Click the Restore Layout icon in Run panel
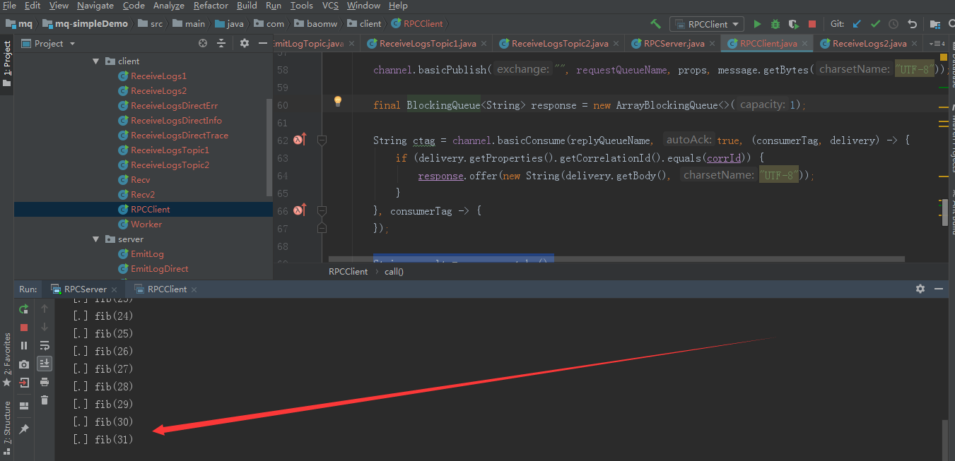The width and height of the screenshot is (955, 461). click(24, 406)
